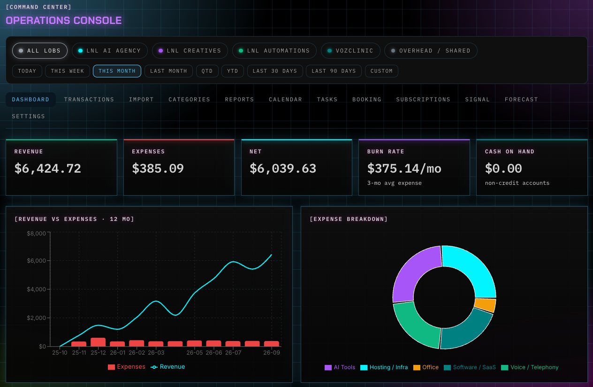Click the [EXPENSE BREAKDOWN] heading

349,219
